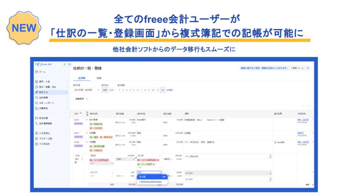
Task: Open the 検索条件 dropdown
Action: (82, 98)
